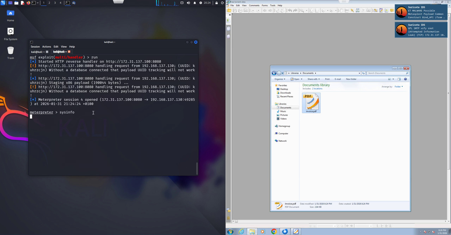Launch Firefox from the Kali panel
This screenshot has height=235, width=451.
click(x=28, y=3)
